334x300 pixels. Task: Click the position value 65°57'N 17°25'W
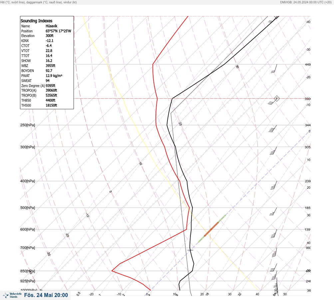click(x=58, y=31)
